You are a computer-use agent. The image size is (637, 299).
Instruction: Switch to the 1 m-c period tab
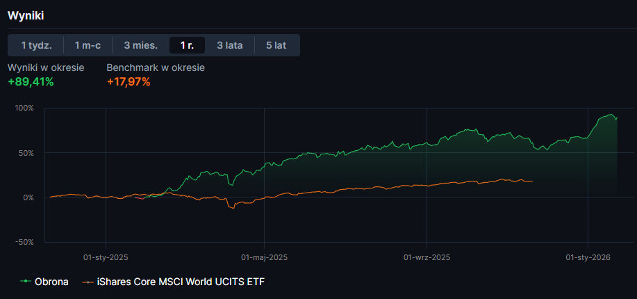tap(88, 45)
